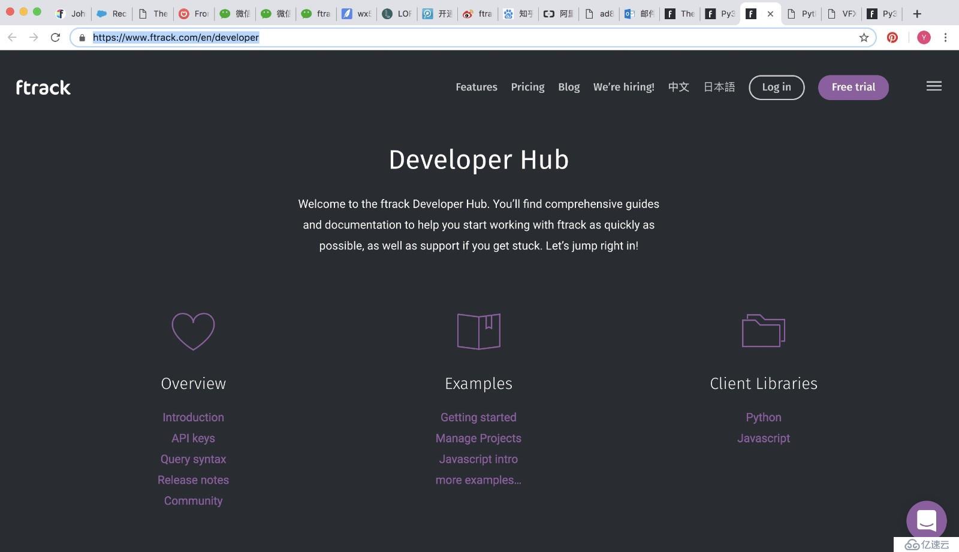Click the more examples… link
This screenshot has width=959, height=552.
(x=478, y=480)
